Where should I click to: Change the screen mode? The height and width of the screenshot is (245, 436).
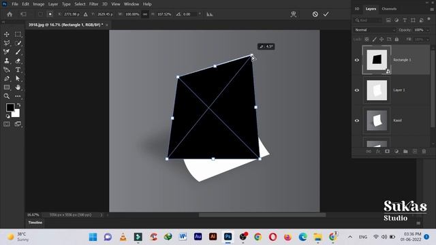click(18, 124)
